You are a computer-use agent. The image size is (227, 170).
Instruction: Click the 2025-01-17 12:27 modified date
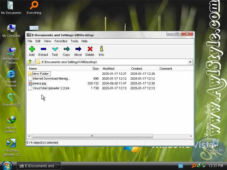[114, 74]
